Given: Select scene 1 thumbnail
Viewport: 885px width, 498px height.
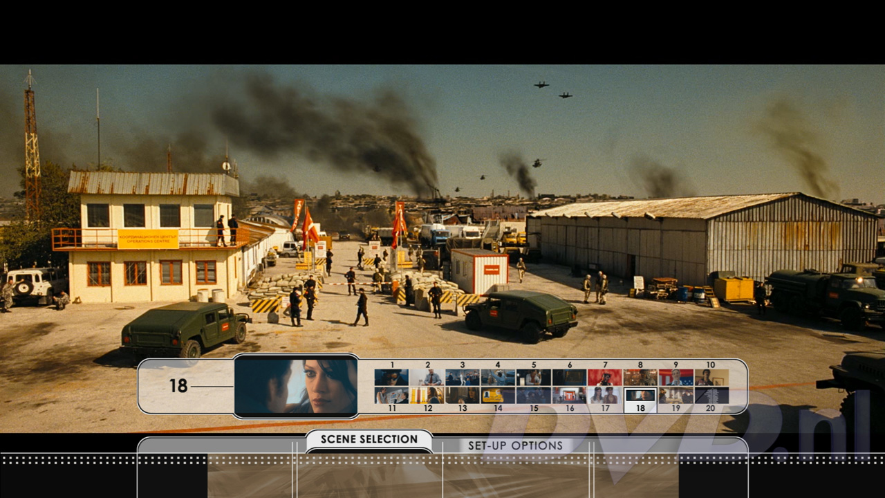Looking at the screenshot, I should pyautogui.click(x=391, y=377).
